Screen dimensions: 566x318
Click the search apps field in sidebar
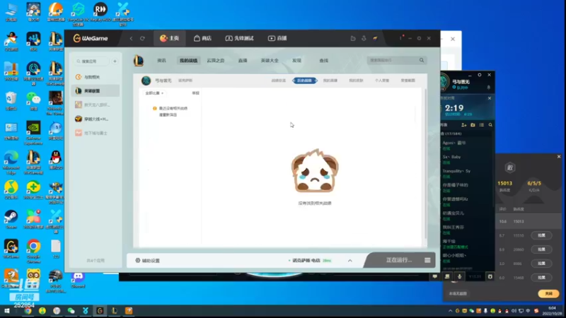pyautogui.click(x=92, y=61)
